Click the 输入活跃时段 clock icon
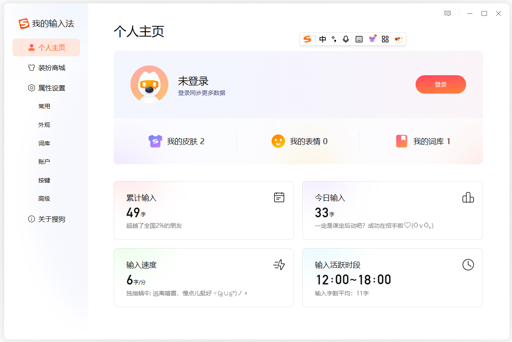This screenshot has width=512, height=342. (468, 265)
